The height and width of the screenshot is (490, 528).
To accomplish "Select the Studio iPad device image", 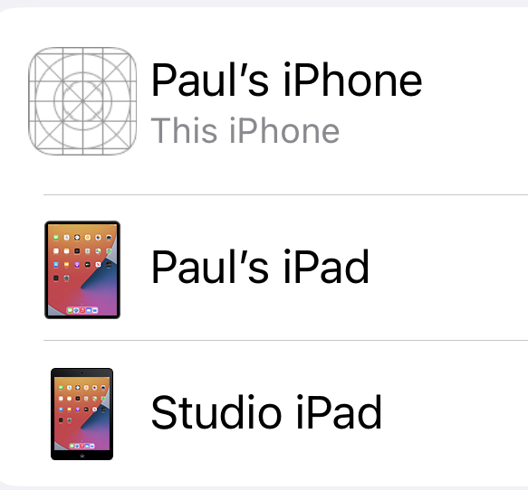I will click(82, 414).
